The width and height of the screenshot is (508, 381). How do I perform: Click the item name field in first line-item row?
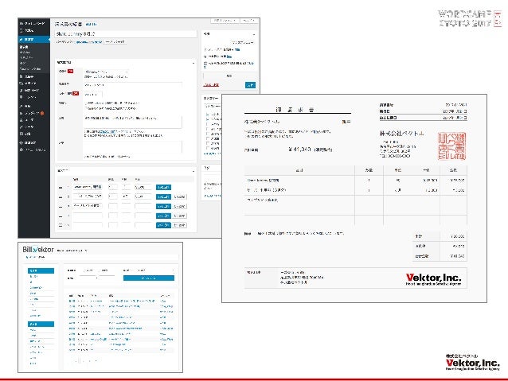[88, 187]
